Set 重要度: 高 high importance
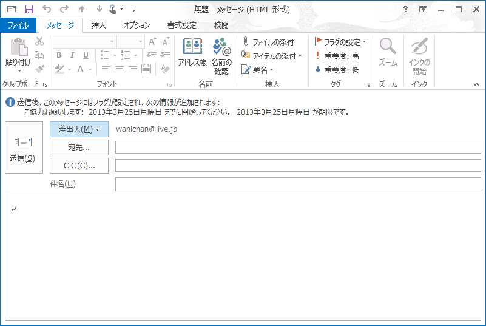 [x=337, y=55]
